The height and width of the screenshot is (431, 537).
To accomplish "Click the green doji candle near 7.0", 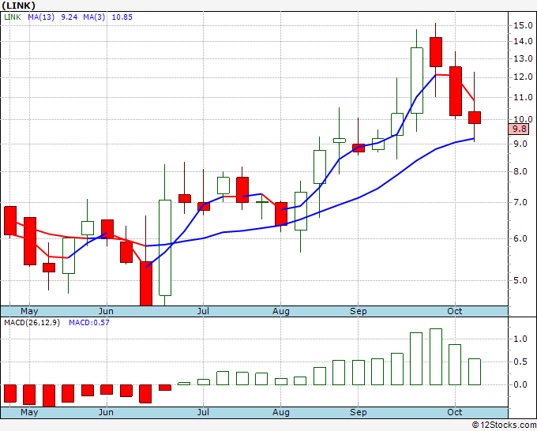I will (262, 202).
